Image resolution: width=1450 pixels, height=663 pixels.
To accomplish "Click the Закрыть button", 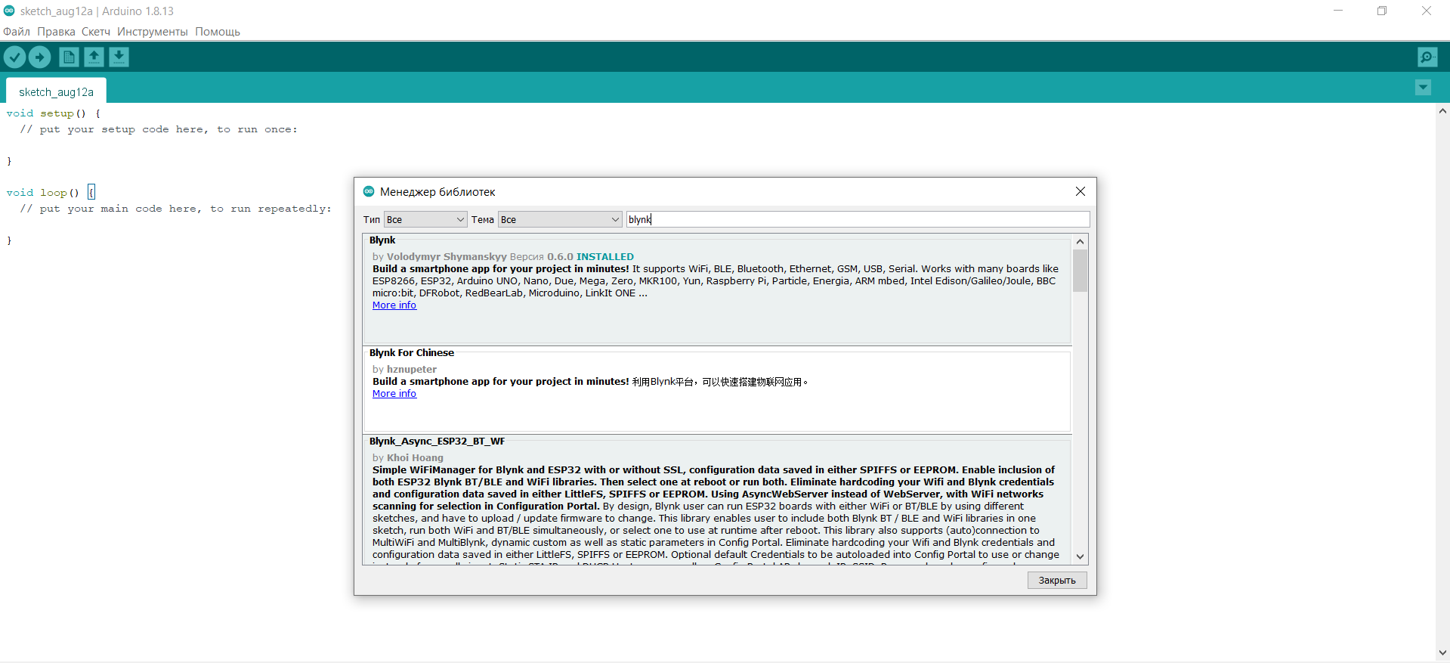I will pyautogui.click(x=1057, y=581).
